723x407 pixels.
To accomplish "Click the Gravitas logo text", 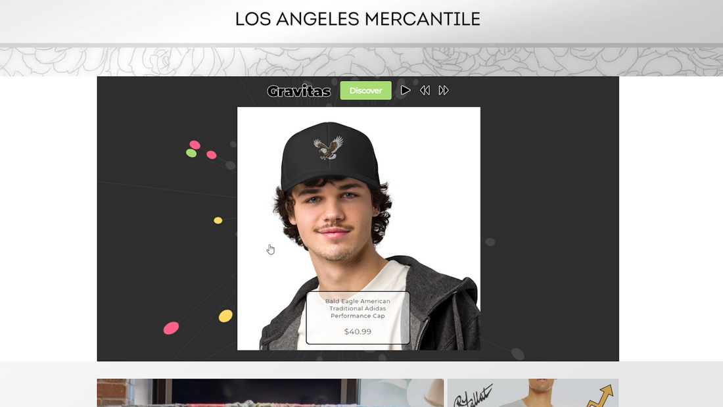I will (299, 91).
